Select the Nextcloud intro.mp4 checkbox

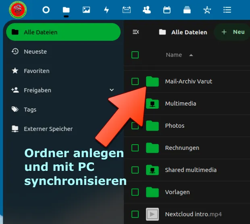[x=135, y=214]
